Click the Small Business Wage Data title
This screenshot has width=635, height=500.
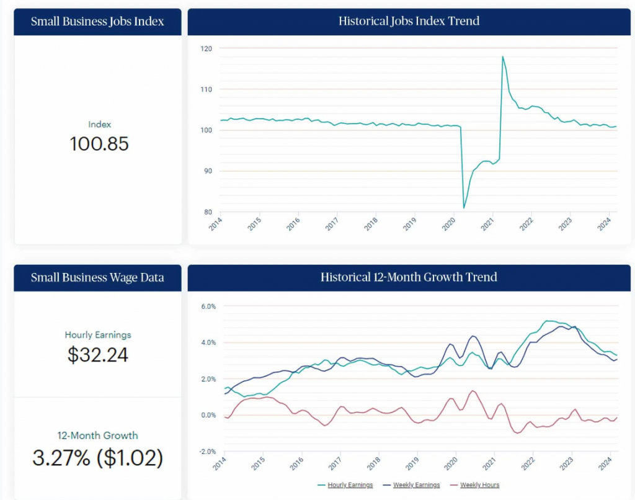point(98,277)
